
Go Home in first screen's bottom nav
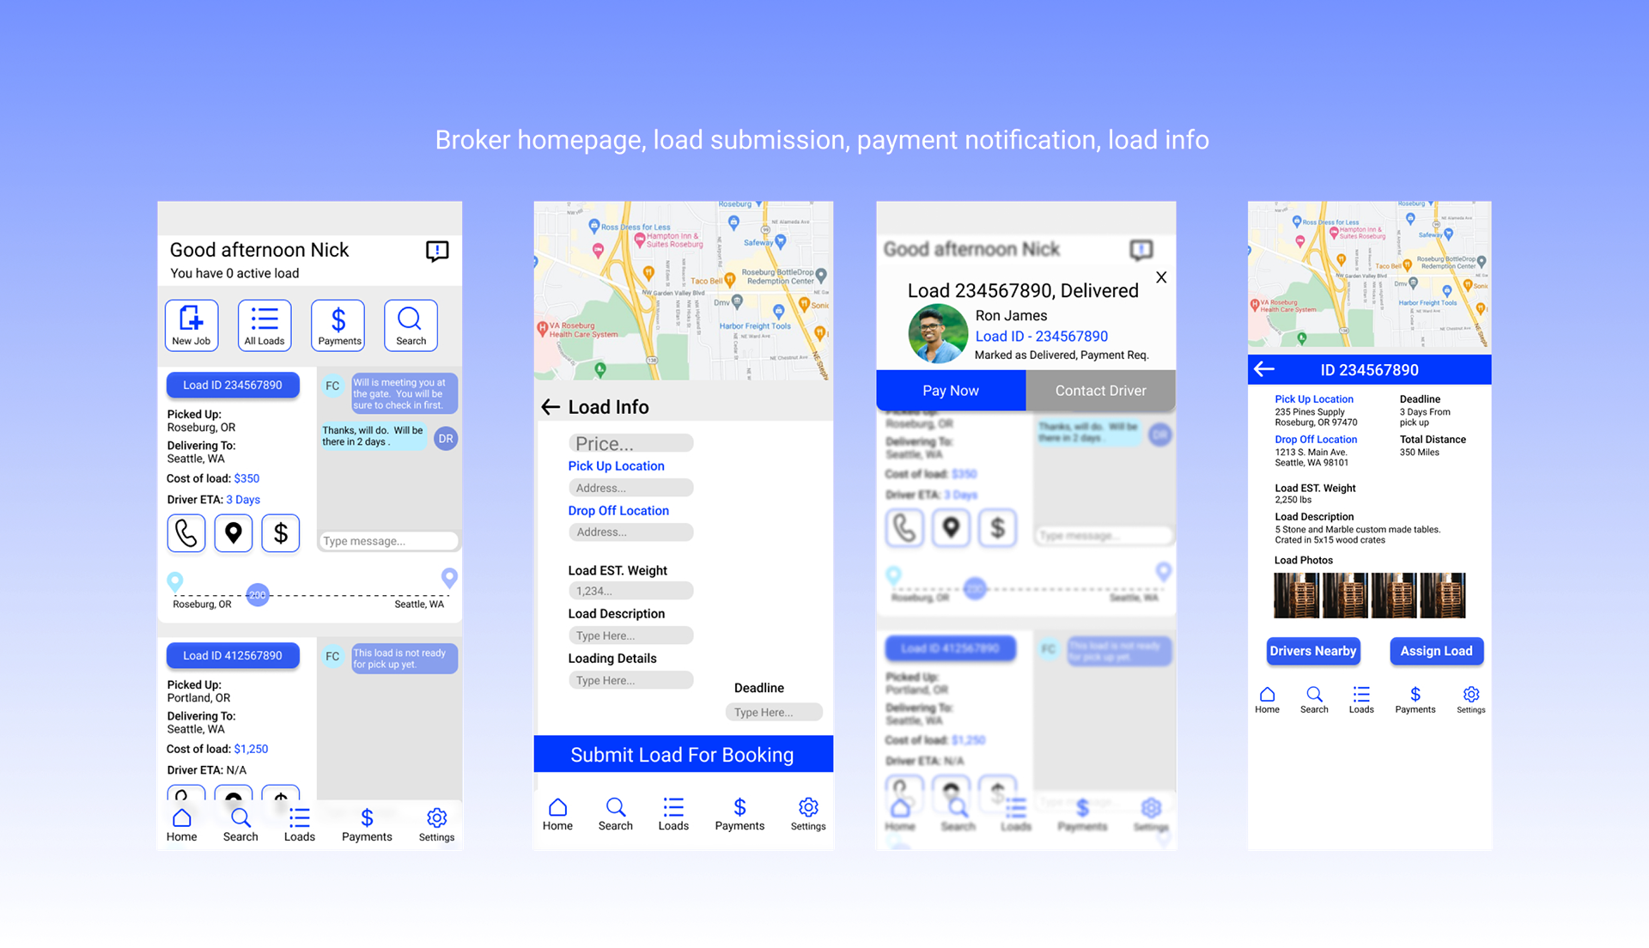(x=181, y=825)
